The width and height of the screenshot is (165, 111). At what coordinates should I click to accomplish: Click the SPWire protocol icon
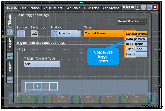[54, 34]
